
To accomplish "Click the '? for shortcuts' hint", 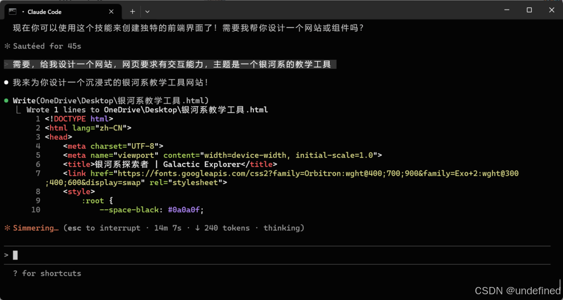I will 47,273.
